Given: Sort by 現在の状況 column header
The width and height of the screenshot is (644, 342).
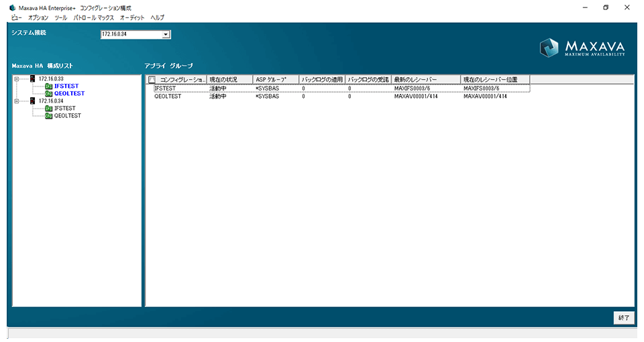Looking at the screenshot, I should click(230, 80).
